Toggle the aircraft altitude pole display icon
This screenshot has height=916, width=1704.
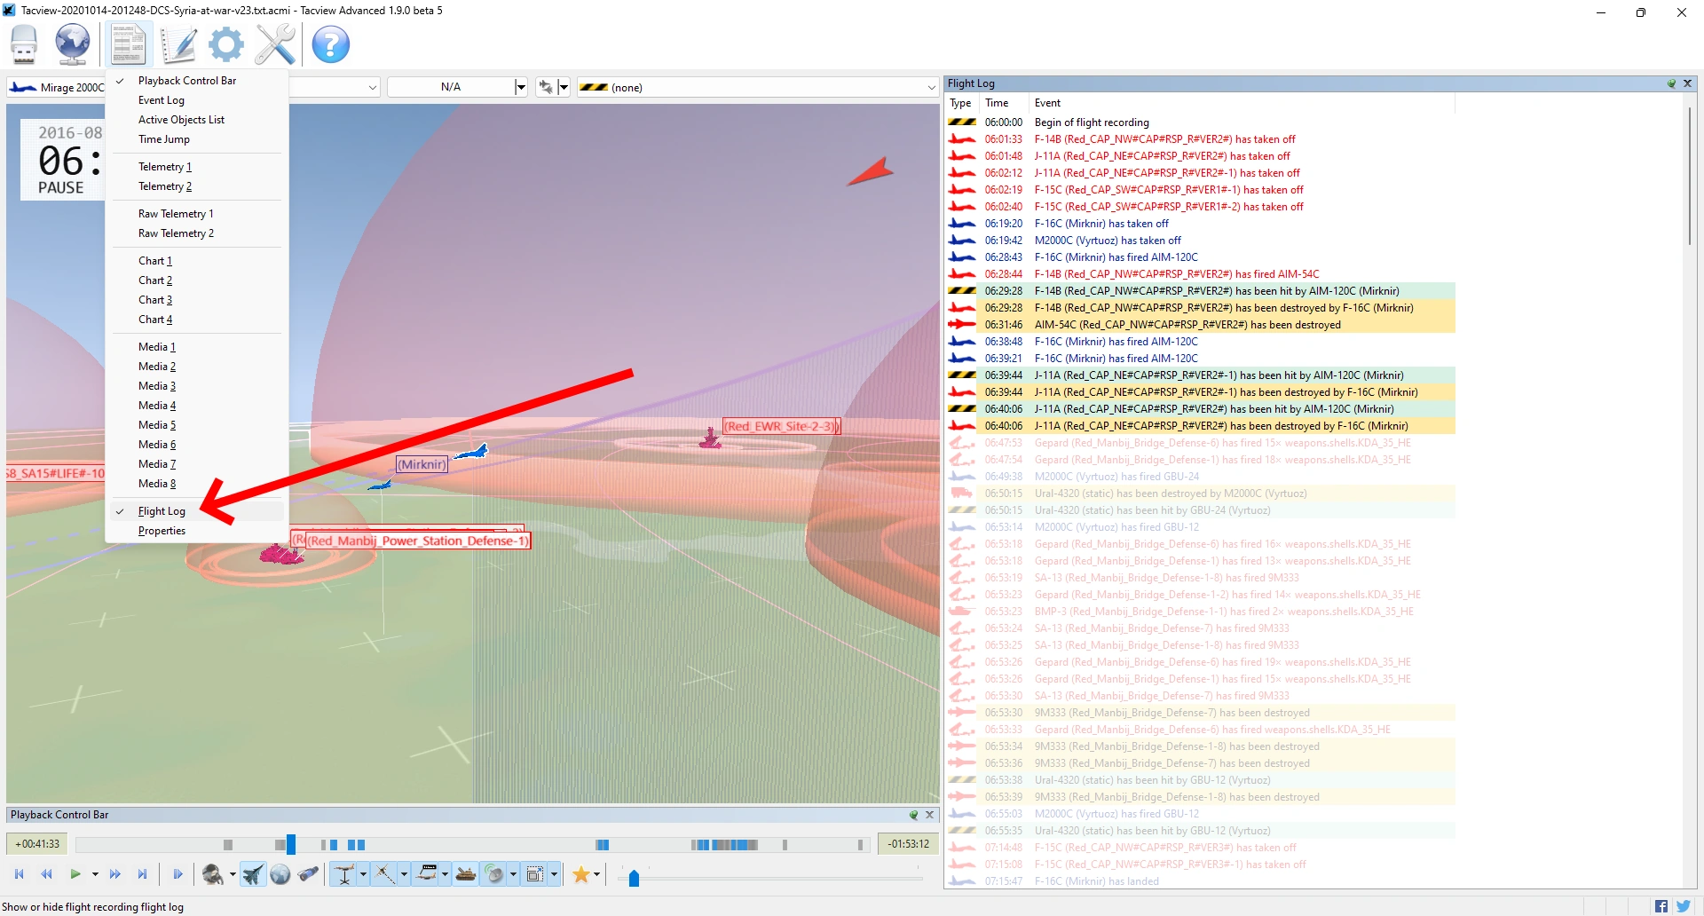click(x=344, y=874)
